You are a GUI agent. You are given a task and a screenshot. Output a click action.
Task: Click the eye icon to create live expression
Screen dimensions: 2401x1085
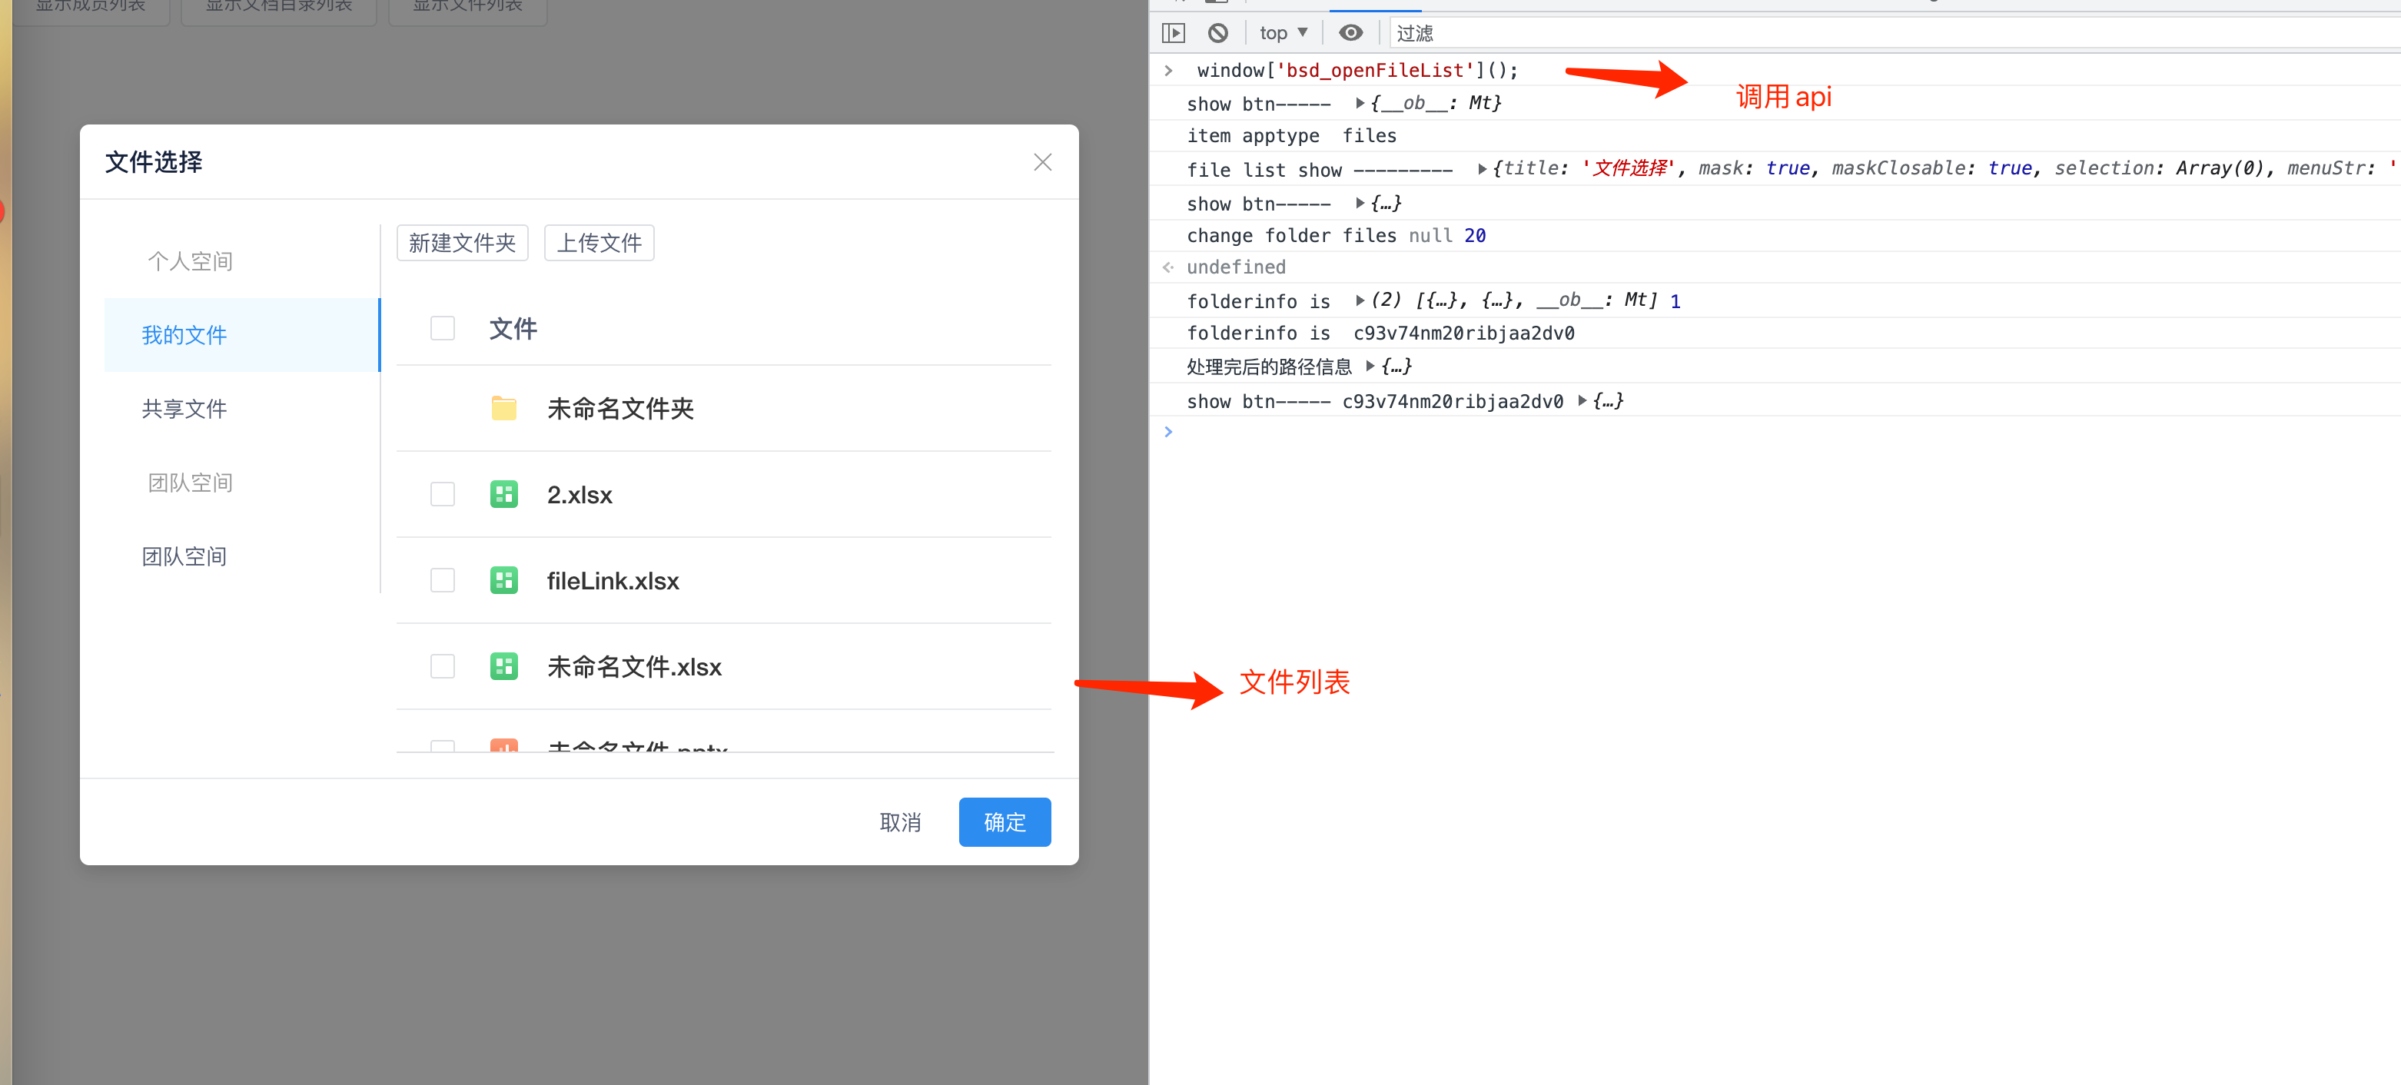[x=1350, y=32]
